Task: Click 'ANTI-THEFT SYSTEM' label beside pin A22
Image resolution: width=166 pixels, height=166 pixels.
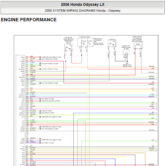Action: 48,99
